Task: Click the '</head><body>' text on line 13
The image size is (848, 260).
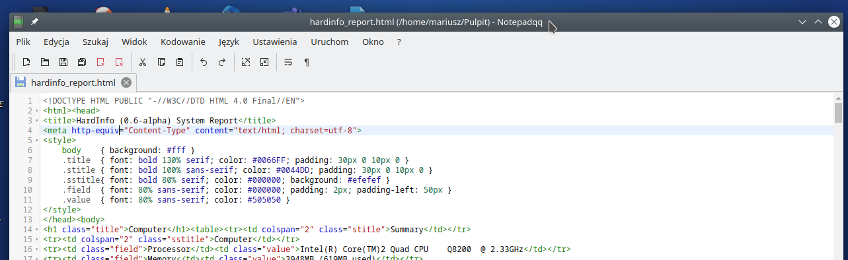Action: tap(74, 220)
